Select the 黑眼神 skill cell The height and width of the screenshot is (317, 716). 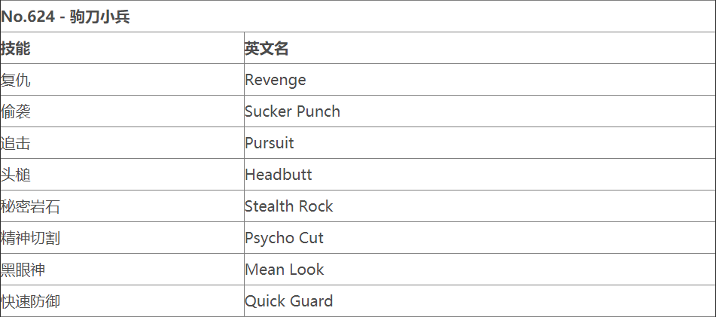[x=23, y=270]
